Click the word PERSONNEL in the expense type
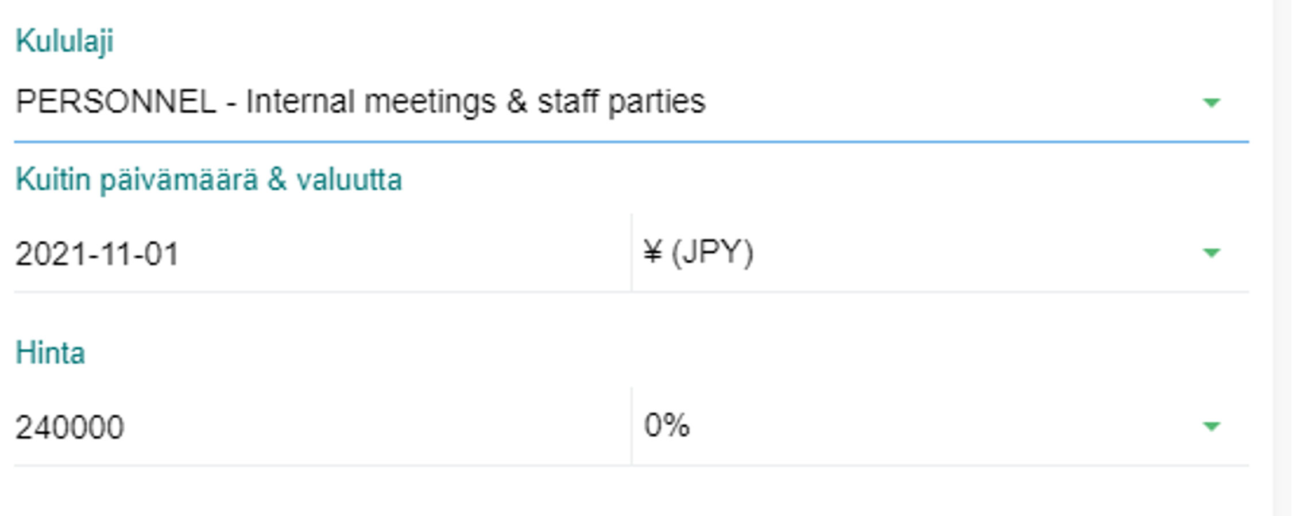The width and height of the screenshot is (1292, 516). coord(116,102)
